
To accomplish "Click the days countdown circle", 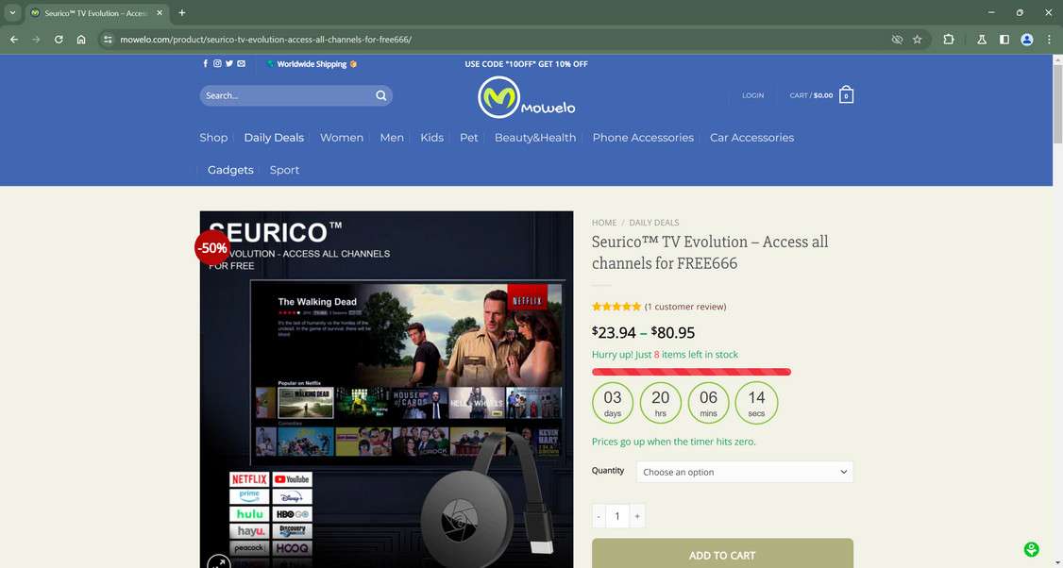I will click(x=613, y=403).
